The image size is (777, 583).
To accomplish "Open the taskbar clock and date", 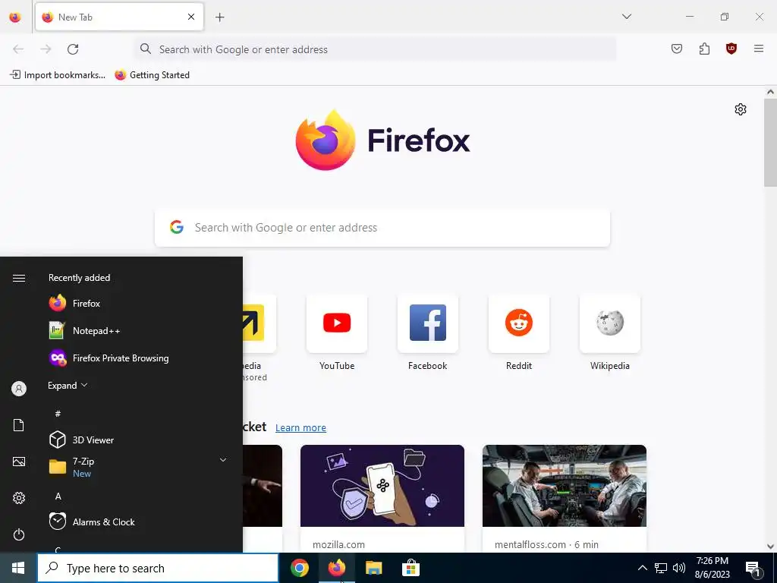I will pos(712,568).
